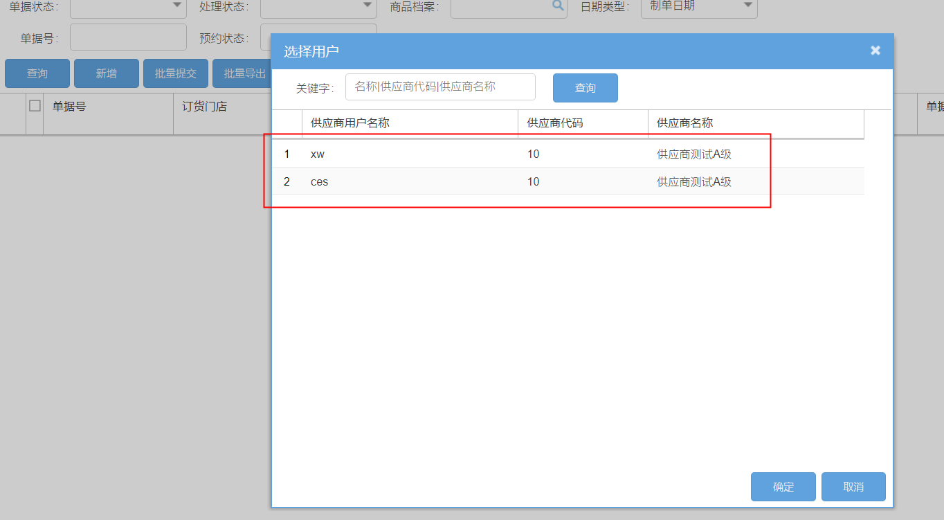Select the row with user ces
Screen dimensions: 944x520
tap(568, 181)
